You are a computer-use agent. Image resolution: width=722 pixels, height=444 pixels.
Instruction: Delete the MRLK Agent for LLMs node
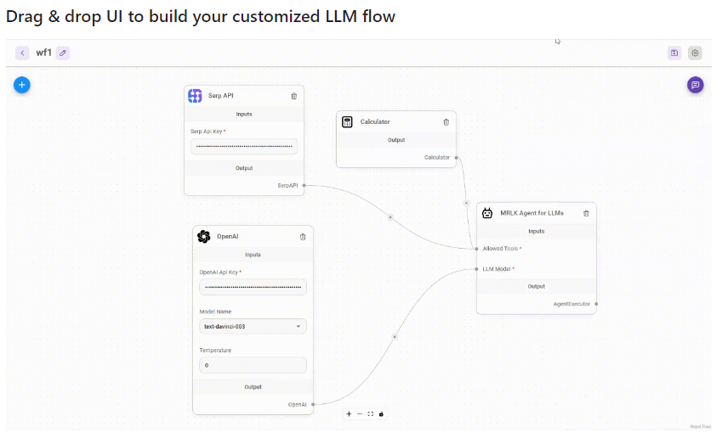coord(586,213)
